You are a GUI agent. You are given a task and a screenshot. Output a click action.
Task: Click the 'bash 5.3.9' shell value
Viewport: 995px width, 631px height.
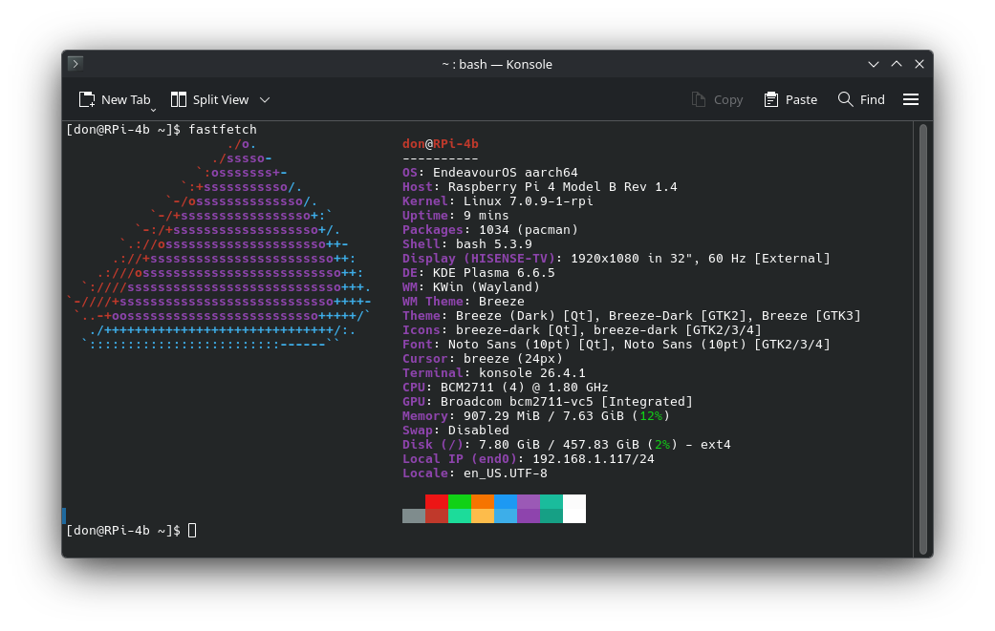[494, 244]
